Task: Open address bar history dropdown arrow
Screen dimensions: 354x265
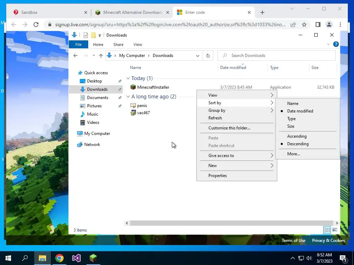Action: (x=197, y=56)
